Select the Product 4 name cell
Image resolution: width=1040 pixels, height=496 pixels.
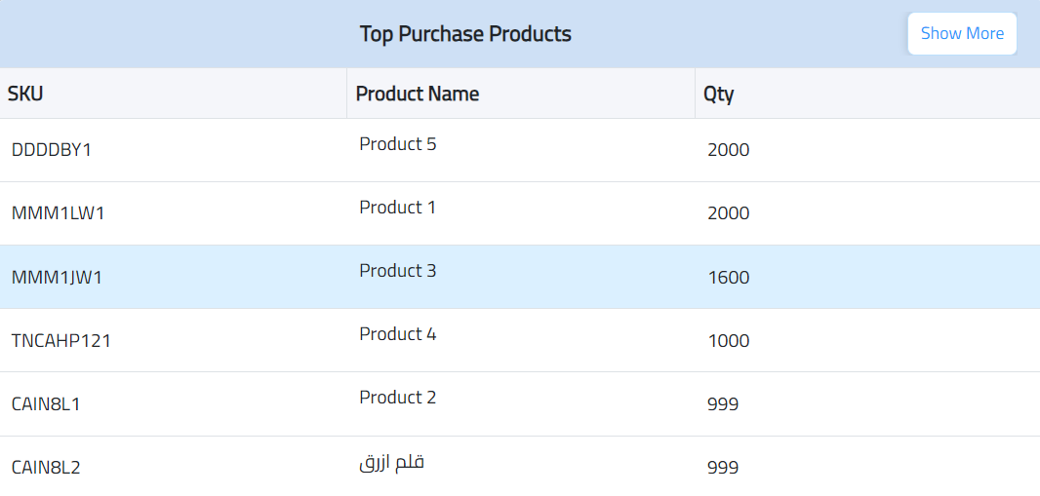[x=398, y=334]
